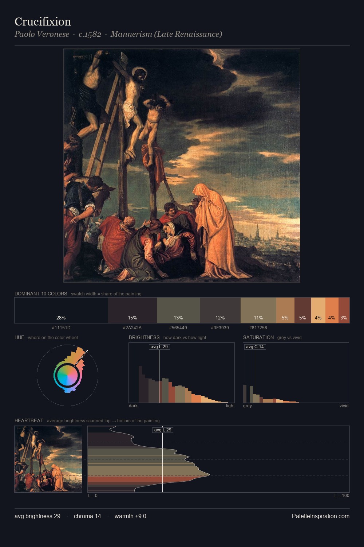Click avg C 14 label in Saturation chart

255,347
